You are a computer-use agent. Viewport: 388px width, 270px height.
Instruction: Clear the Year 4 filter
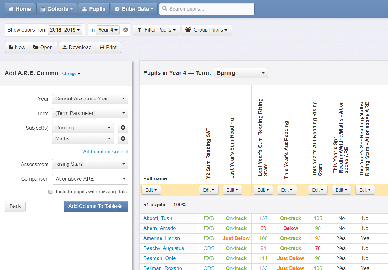tap(125, 30)
